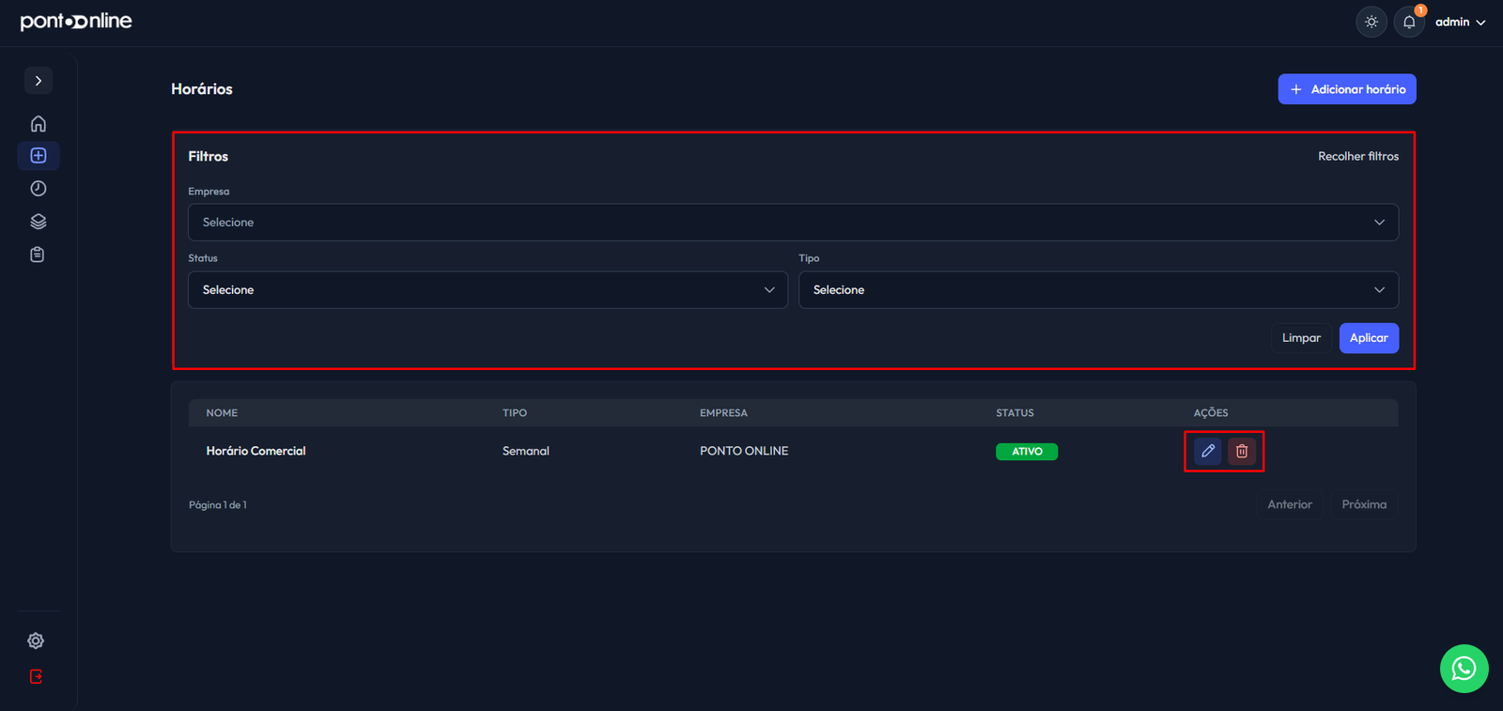Delete Horário Comercial with trash icon

click(1242, 451)
